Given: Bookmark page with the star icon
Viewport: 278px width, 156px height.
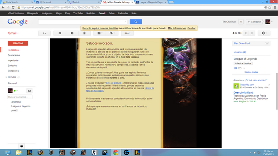Looking at the screenshot, I should point(270,7).
